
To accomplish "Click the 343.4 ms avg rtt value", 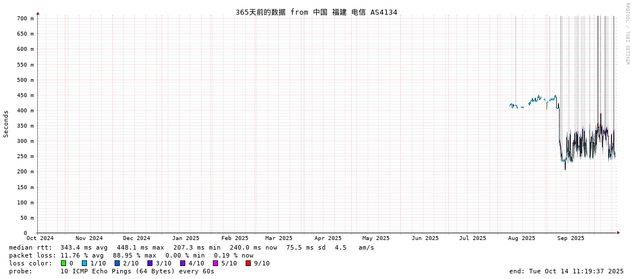I will tap(84, 247).
